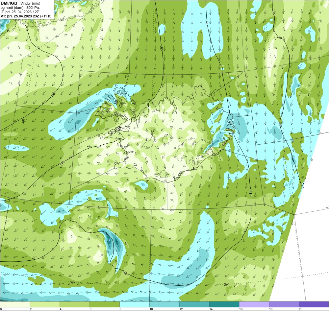Screen dimensions: 329x311
Task: Click the legend tick label '10'
Action: pos(150,309)
